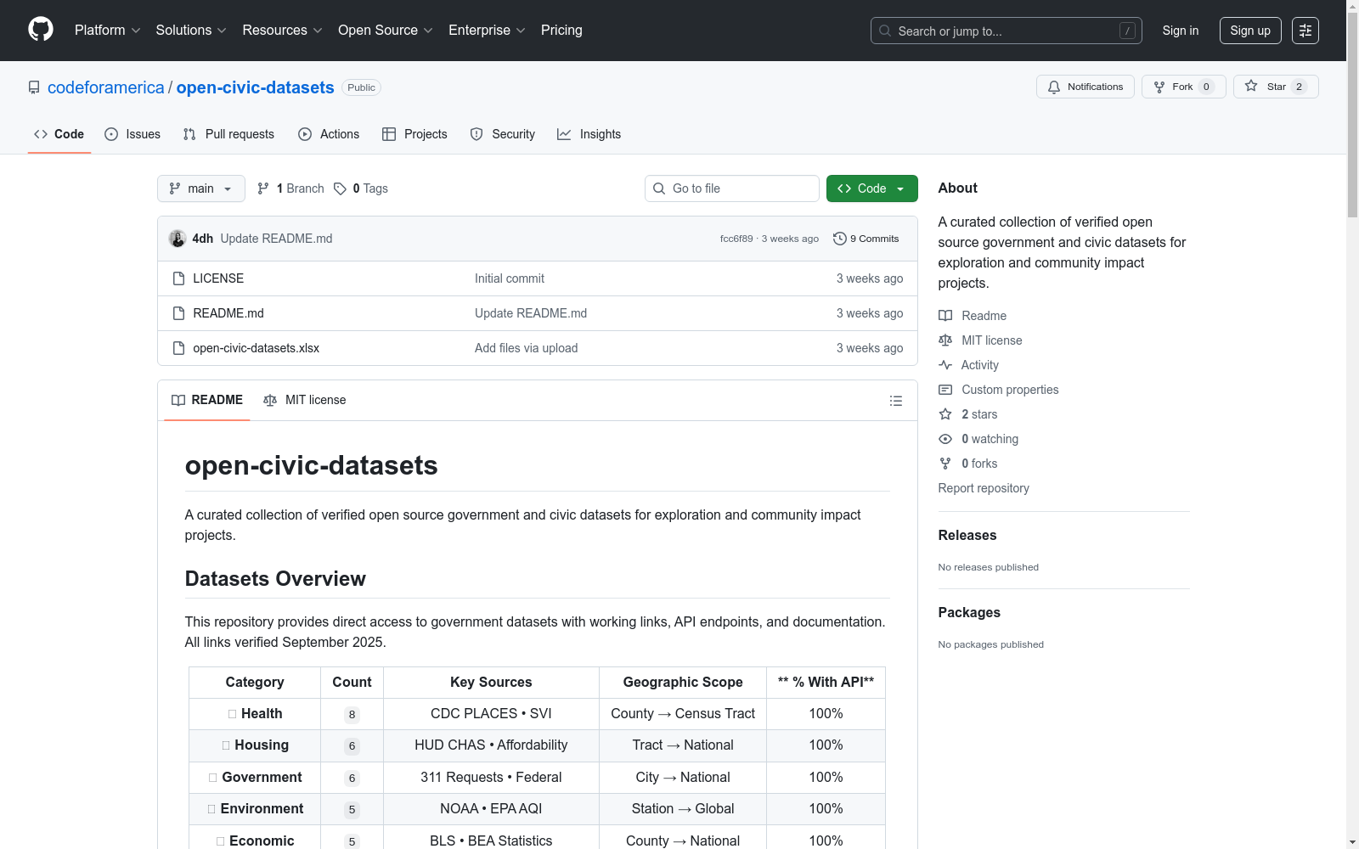1359x849 pixels.
Task: Open MIT license via the scales icon
Action: [945, 340]
